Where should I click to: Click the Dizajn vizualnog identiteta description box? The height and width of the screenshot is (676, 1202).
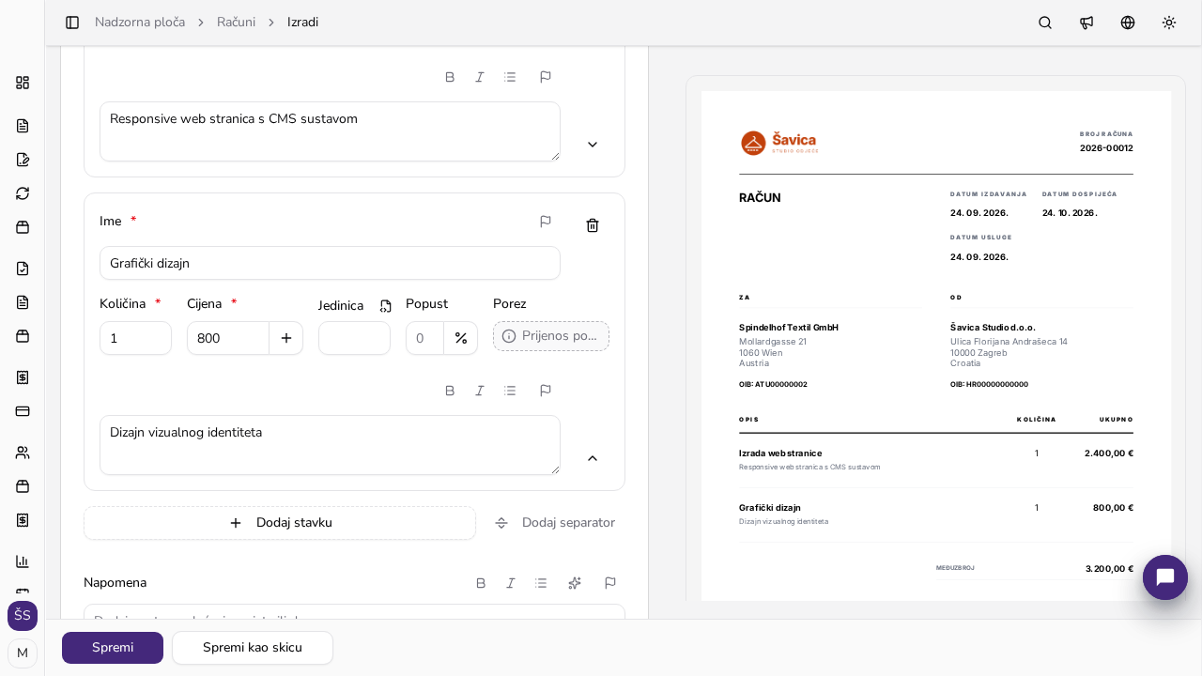(x=330, y=445)
